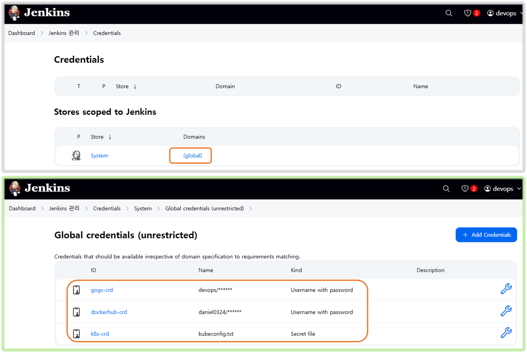Open security warnings shield in the bottom header

[465, 188]
